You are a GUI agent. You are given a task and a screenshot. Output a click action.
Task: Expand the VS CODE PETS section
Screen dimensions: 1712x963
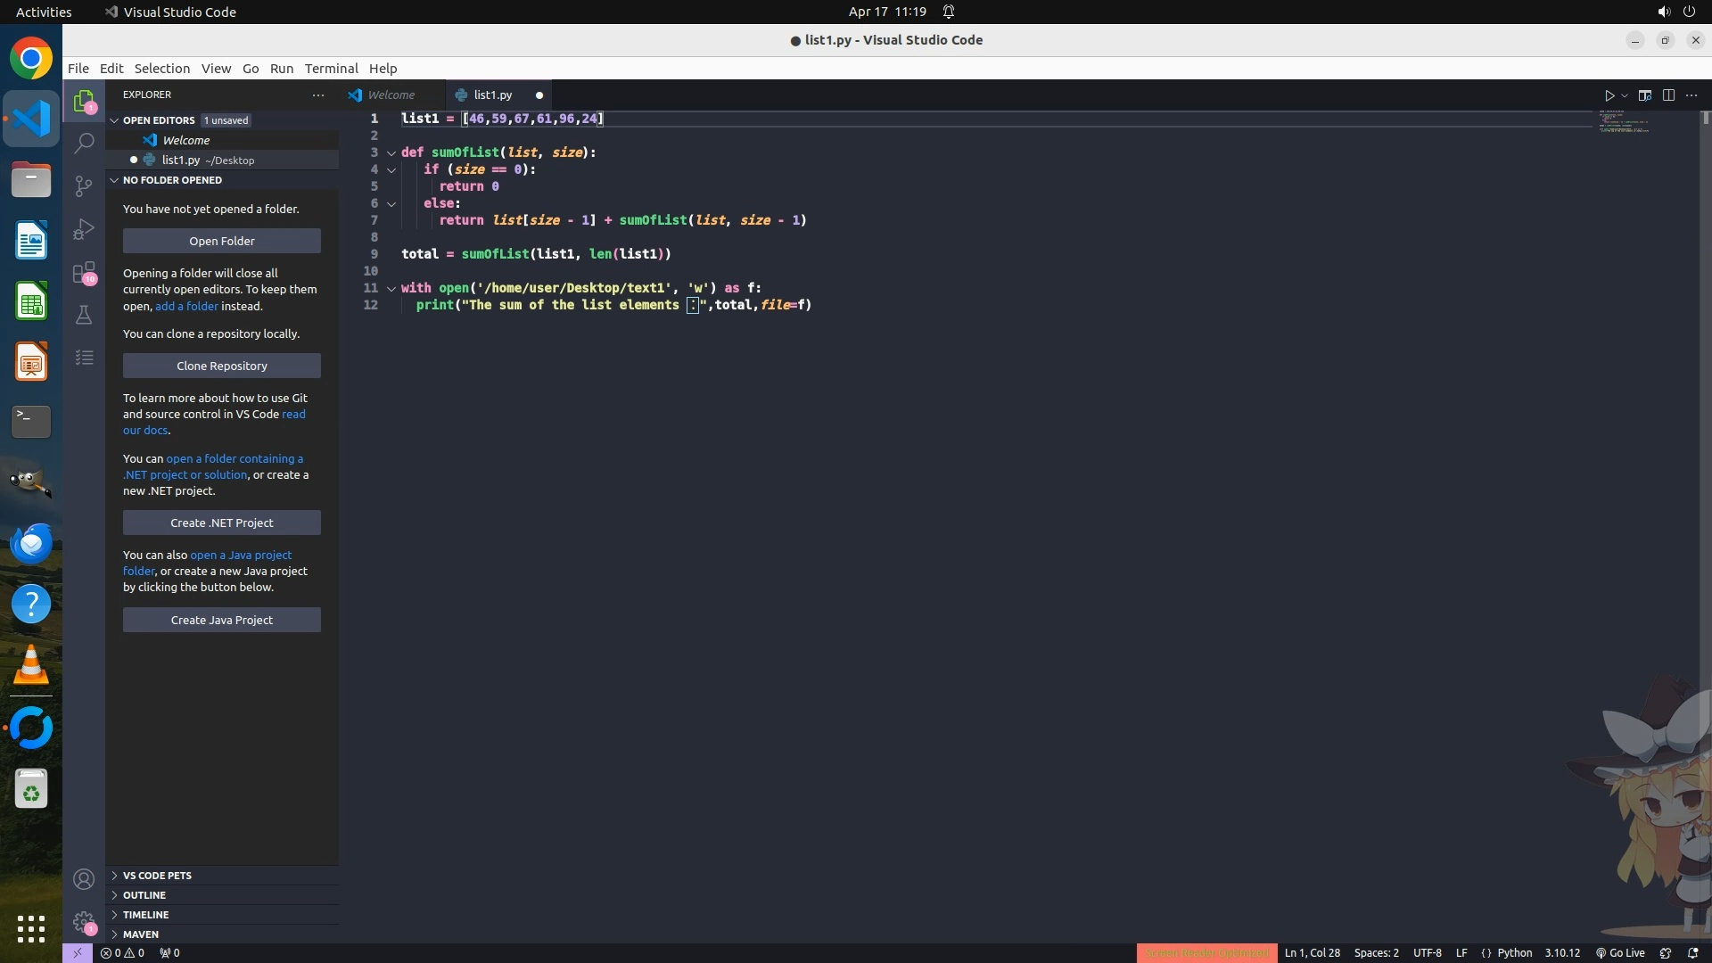(x=157, y=876)
